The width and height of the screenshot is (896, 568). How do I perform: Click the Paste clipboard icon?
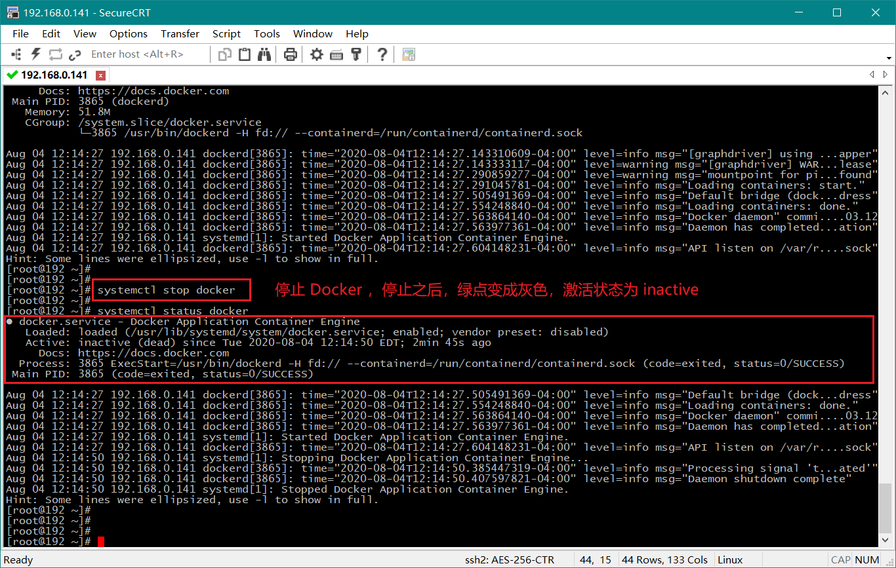[x=245, y=54]
